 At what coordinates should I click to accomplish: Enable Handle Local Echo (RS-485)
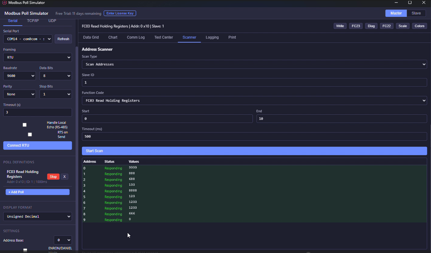pos(24,125)
